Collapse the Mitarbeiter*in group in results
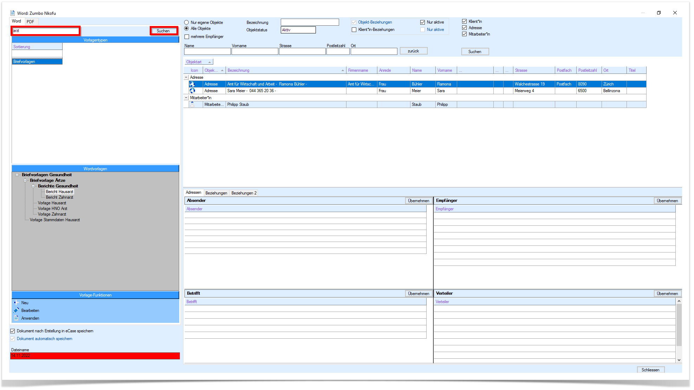The height and width of the screenshot is (390, 694). pos(186,98)
